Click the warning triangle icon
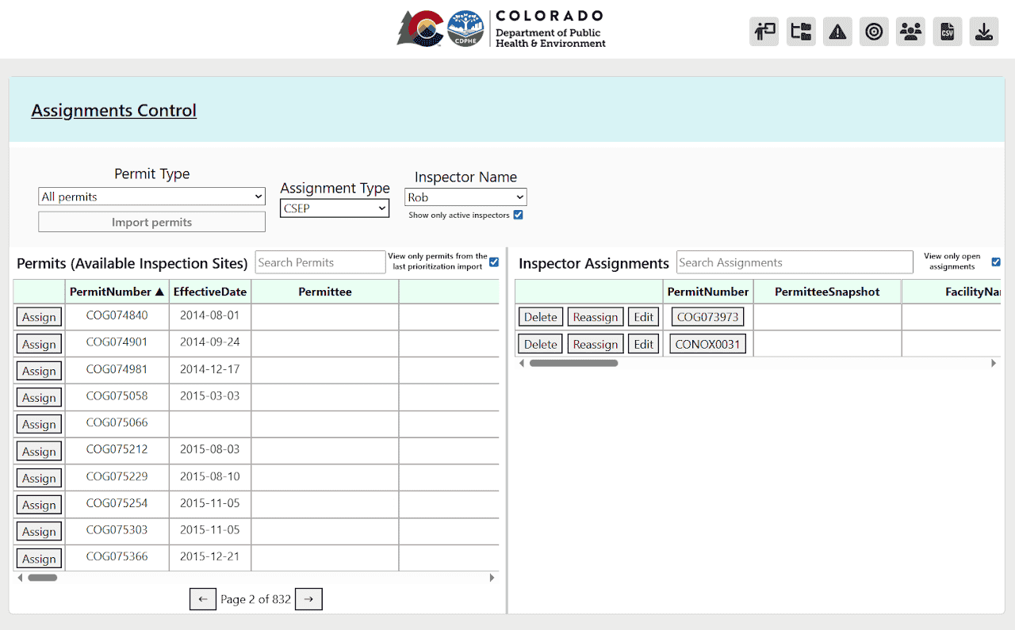Image resolution: width=1015 pixels, height=630 pixels. (837, 32)
